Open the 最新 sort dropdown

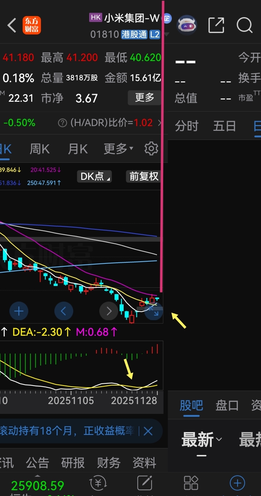coord(202,440)
